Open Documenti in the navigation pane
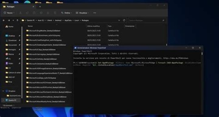The image size is (219, 117). [x=11, y=45]
